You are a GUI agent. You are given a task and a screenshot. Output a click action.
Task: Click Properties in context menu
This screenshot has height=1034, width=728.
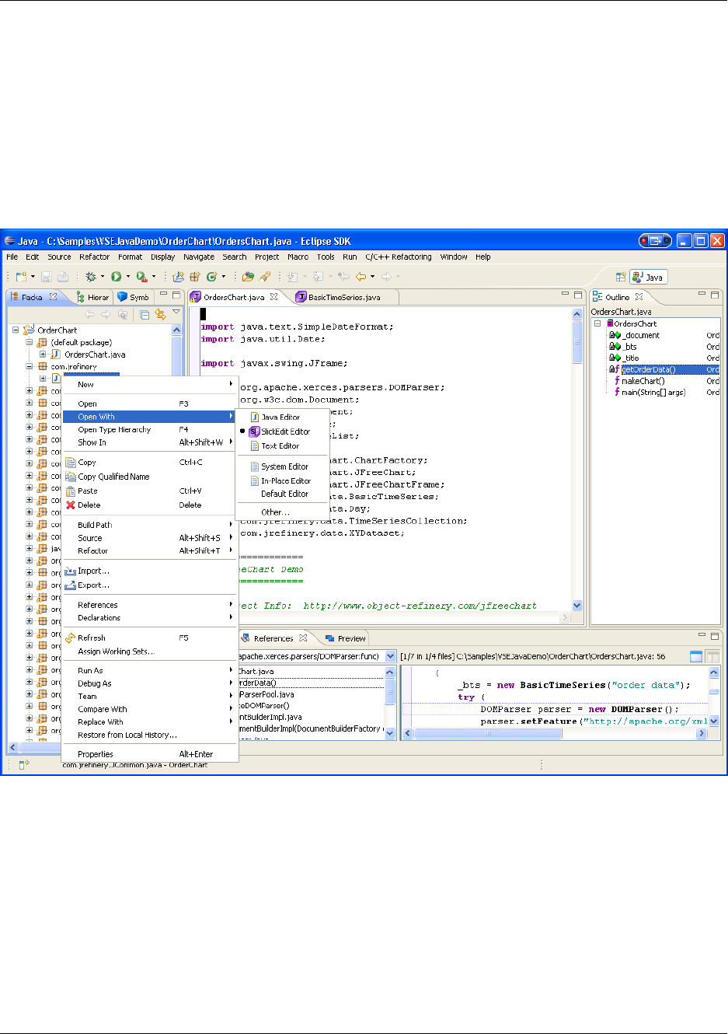pyautogui.click(x=148, y=754)
